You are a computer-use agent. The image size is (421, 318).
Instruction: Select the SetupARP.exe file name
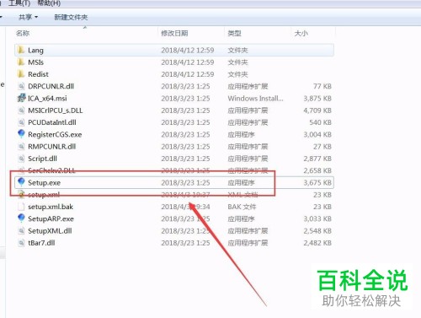pyautogui.click(x=51, y=218)
